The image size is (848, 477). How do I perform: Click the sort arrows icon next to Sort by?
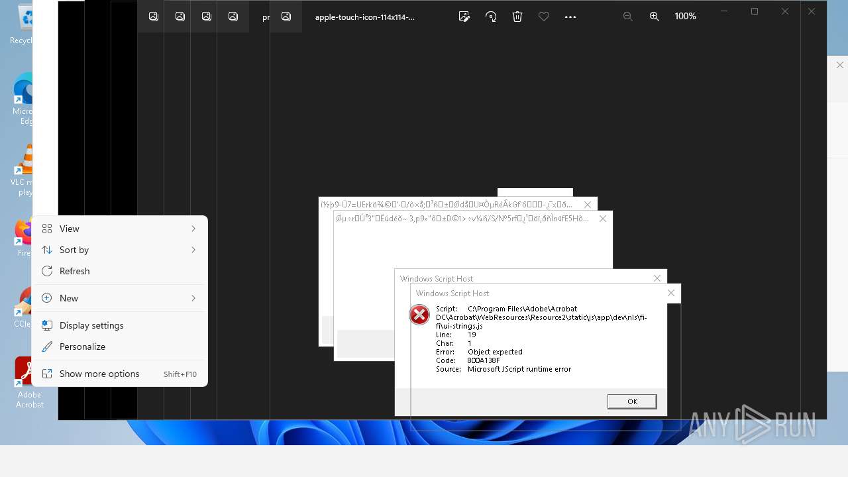(47, 250)
